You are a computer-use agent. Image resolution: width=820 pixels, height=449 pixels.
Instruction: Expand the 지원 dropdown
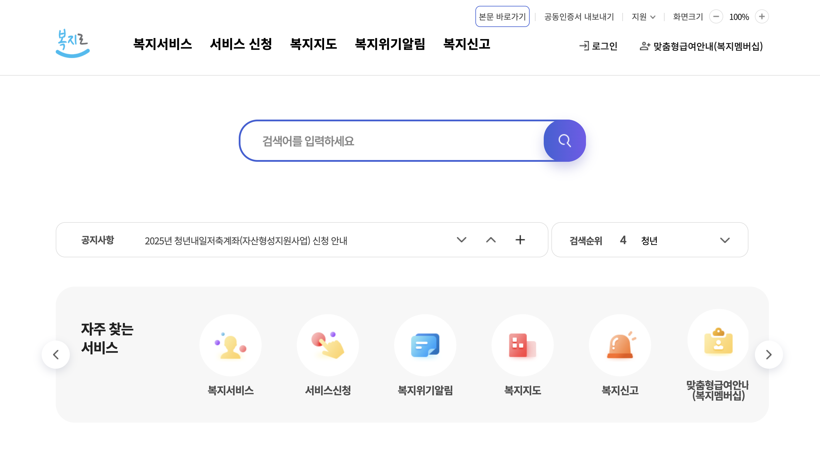643,17
